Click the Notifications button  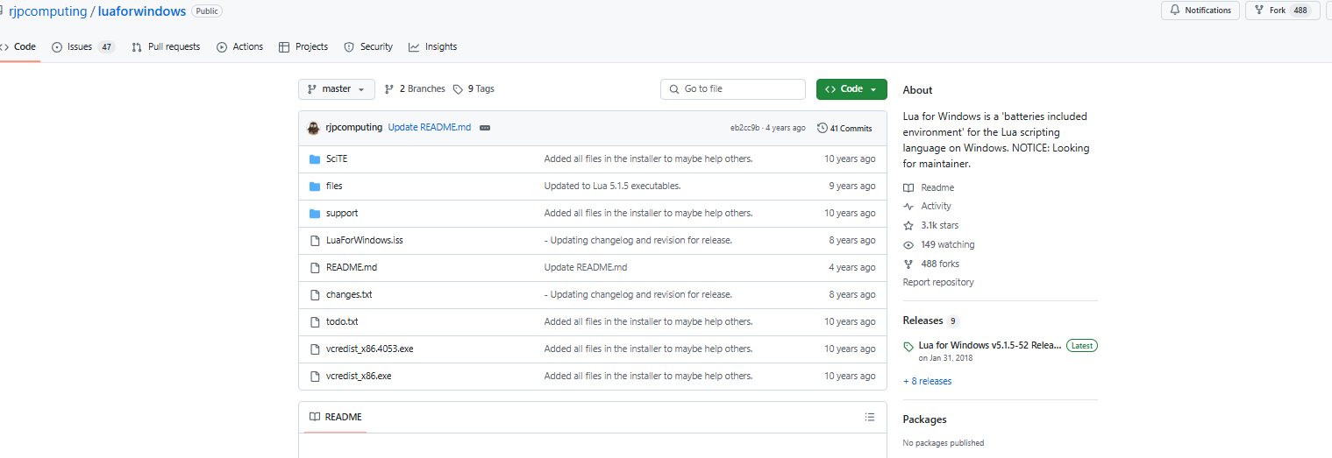pos(1200,11)
